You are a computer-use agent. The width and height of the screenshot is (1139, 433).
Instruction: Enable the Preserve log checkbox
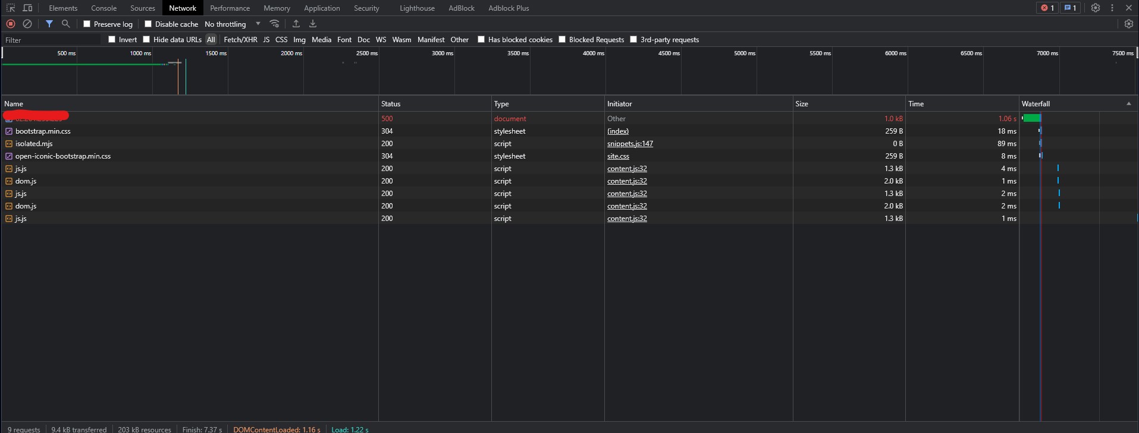point(87,24)
